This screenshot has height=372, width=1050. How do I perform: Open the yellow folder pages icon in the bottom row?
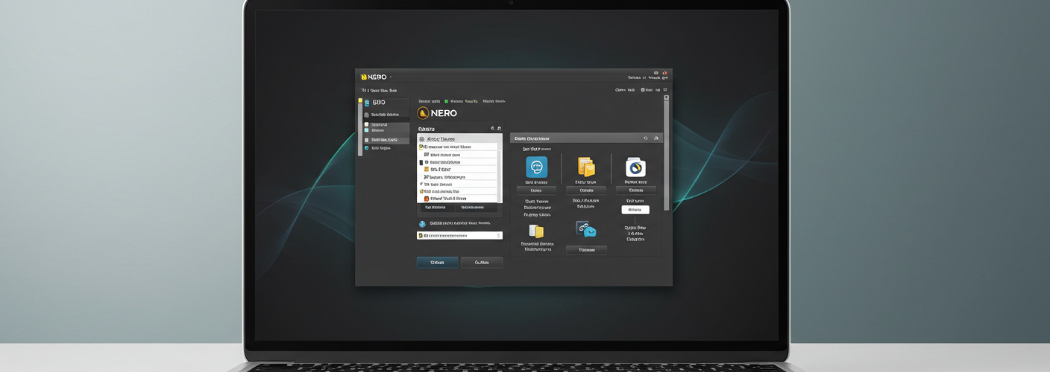[x=536, y=231]
